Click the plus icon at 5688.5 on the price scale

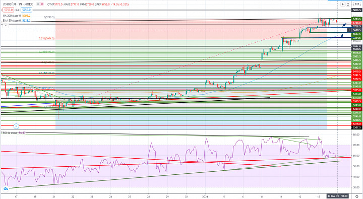click(x=349, y=30)
